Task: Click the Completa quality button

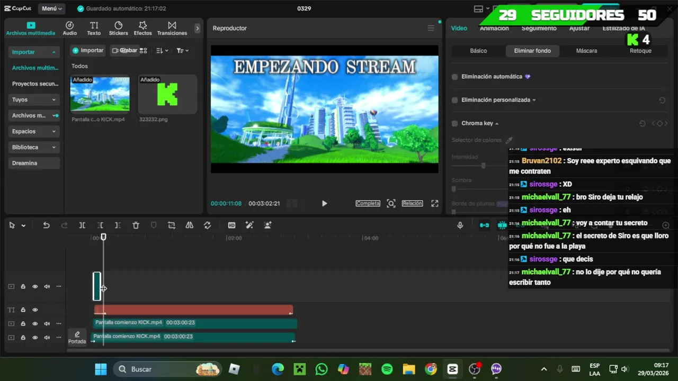Action: pos(368,203)
